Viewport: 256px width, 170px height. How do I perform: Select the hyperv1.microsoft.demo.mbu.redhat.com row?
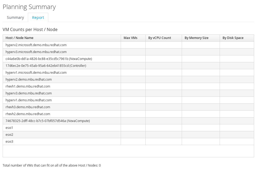pos(128,73)
